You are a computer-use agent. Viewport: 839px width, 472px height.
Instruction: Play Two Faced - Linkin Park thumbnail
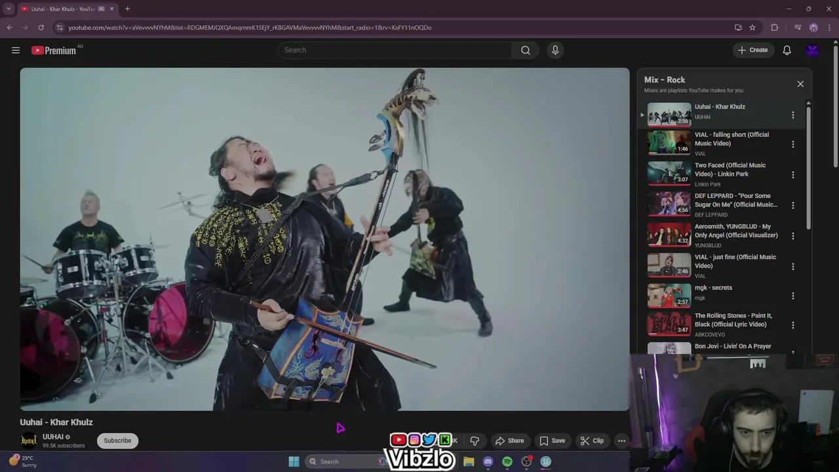669,174
